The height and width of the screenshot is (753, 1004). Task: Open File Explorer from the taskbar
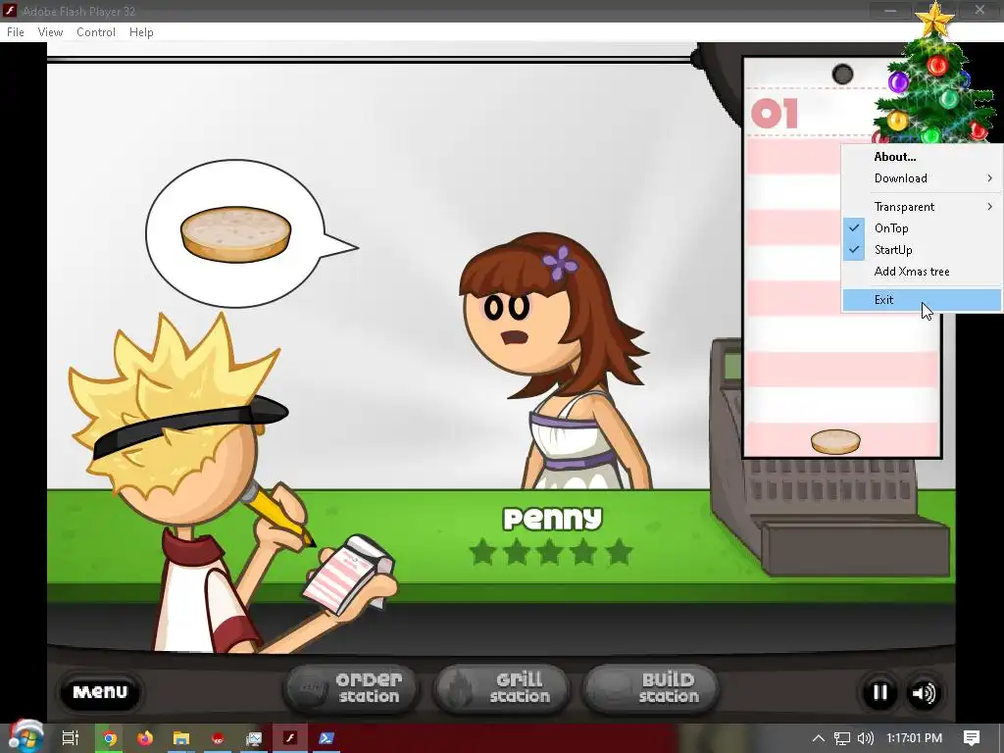click(181, 738)
